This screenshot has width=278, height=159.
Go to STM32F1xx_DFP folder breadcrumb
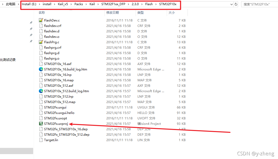(x=113, y=4)
